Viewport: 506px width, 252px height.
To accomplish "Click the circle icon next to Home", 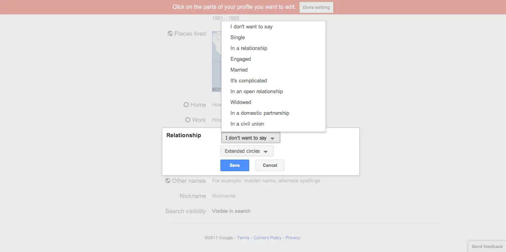I will pos(186,105).
